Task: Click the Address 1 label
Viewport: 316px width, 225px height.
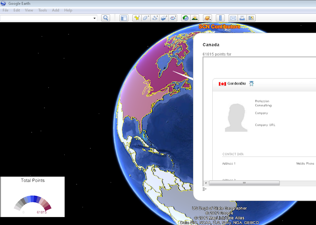Action: click(229, 164)
